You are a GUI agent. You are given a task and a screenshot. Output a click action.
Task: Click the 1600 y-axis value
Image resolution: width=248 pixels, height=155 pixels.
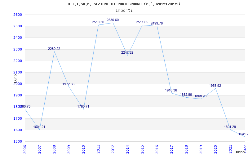point(18,130)
